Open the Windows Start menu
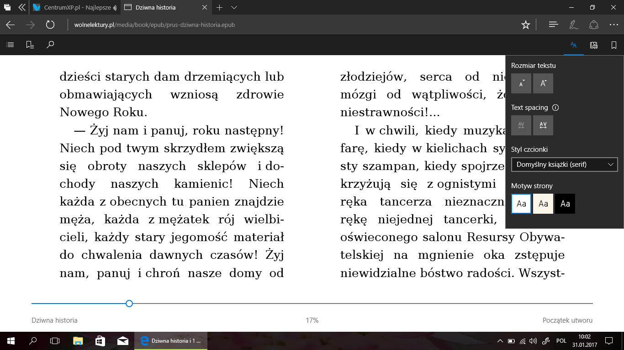 [11, 340]
